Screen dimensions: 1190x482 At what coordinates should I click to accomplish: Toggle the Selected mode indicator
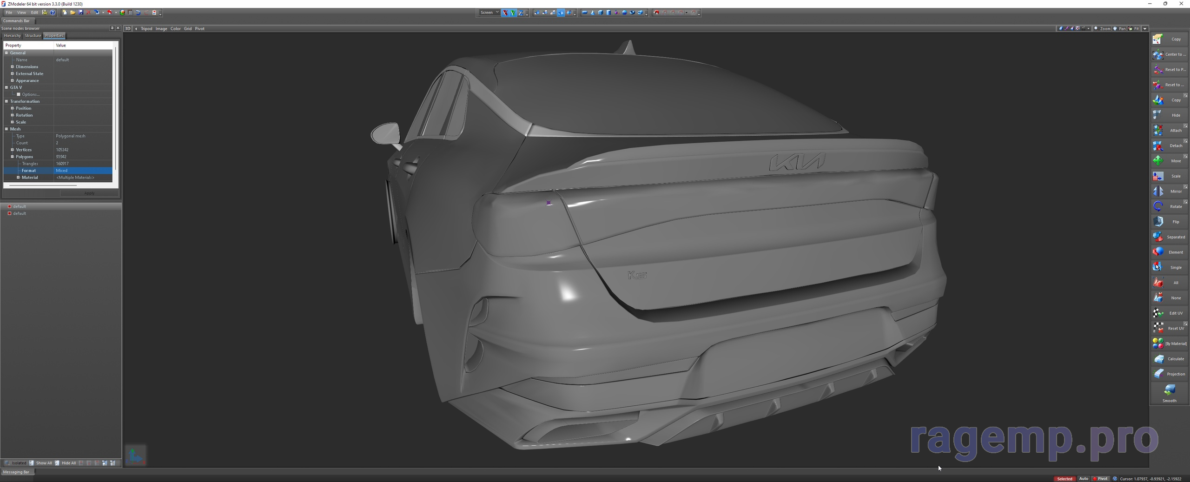point(1064,479)
